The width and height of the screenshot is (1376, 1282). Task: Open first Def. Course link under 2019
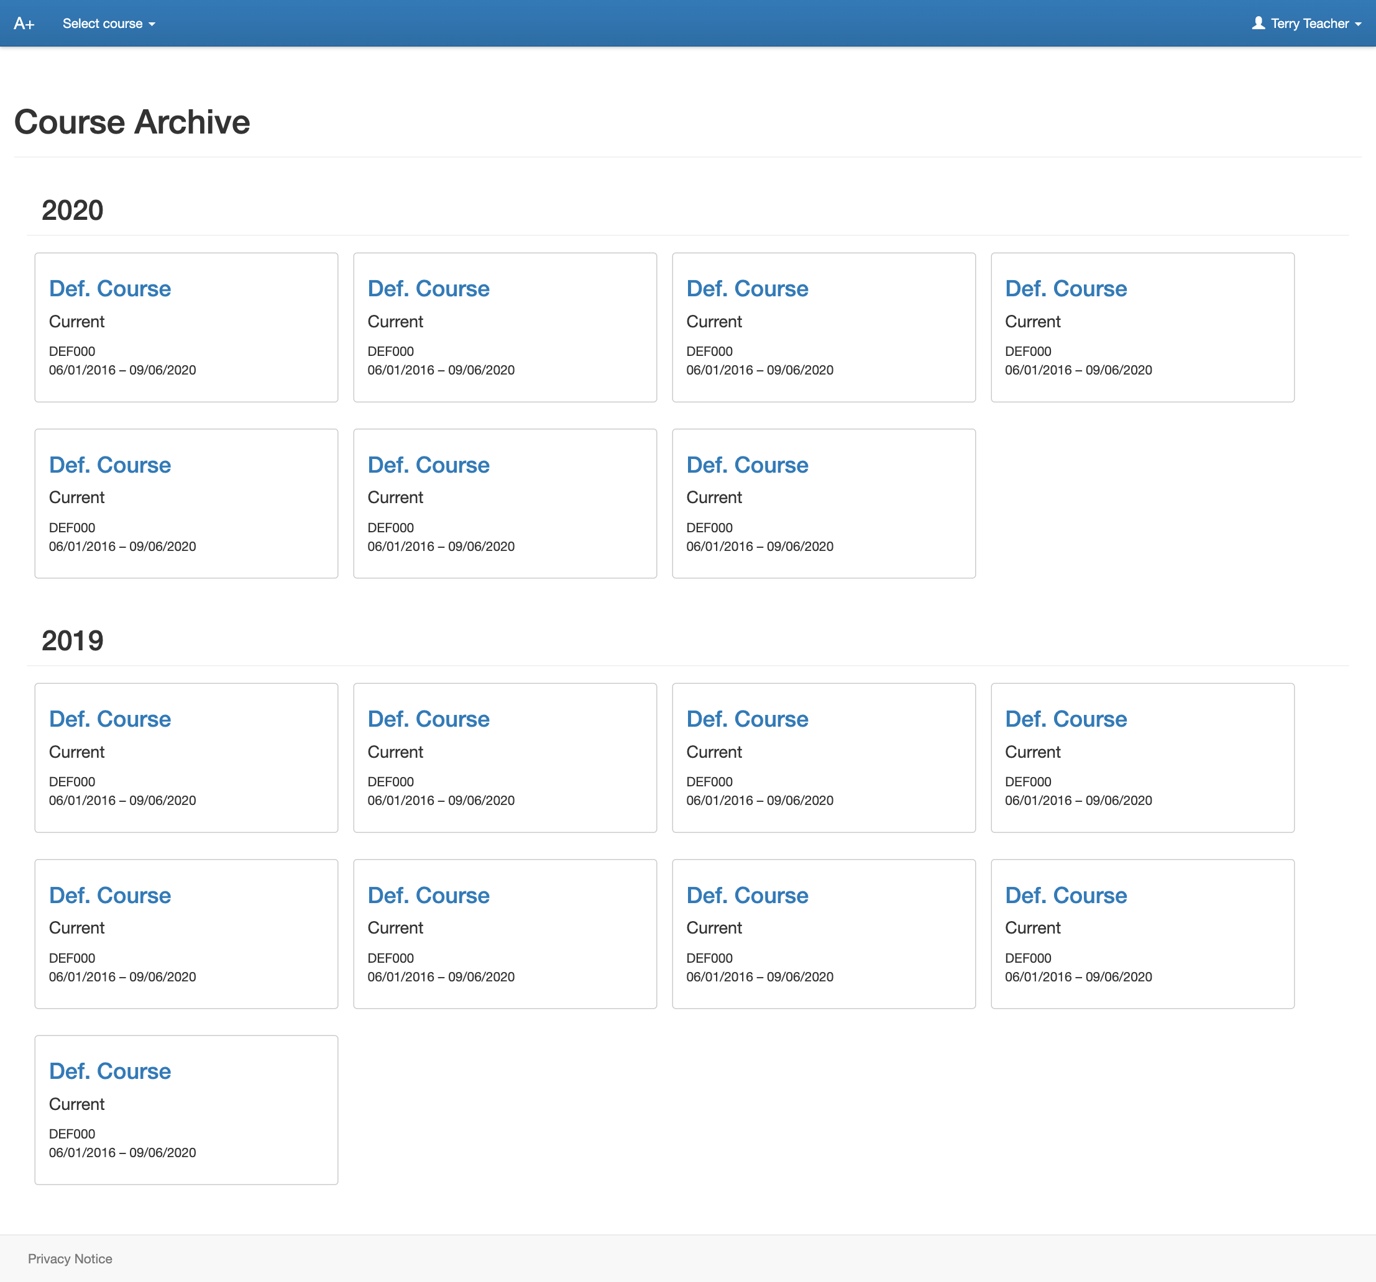(109, 719)
